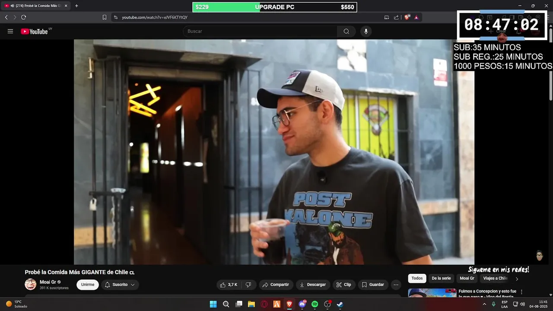
Task: Click the video player to pause
Action: tap(274, 152)
